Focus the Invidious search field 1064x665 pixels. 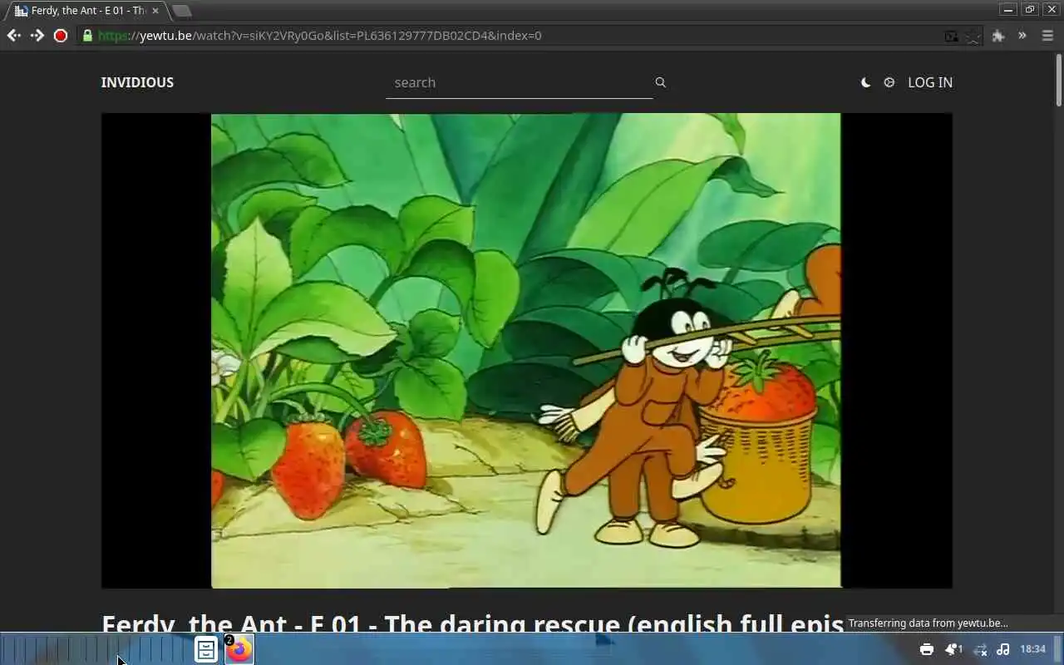[519, 82]
